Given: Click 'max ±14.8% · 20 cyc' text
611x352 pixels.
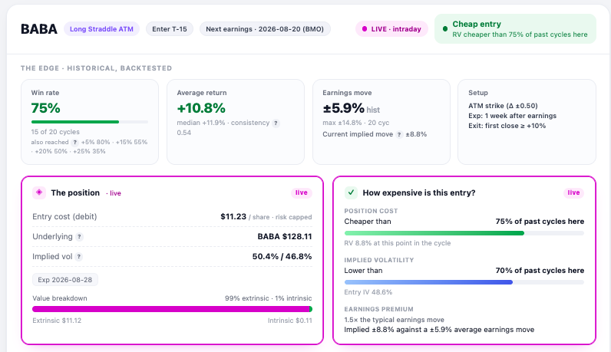Looking at the screenshot, I should coord(355,123).
